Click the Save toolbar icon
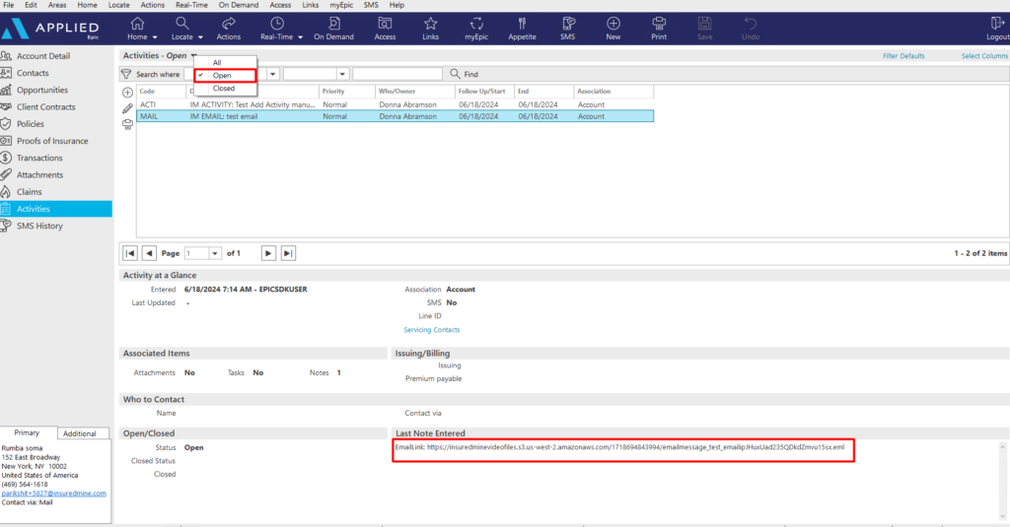Viewport: 1010px width, 527px height. [x=704, y=24]
